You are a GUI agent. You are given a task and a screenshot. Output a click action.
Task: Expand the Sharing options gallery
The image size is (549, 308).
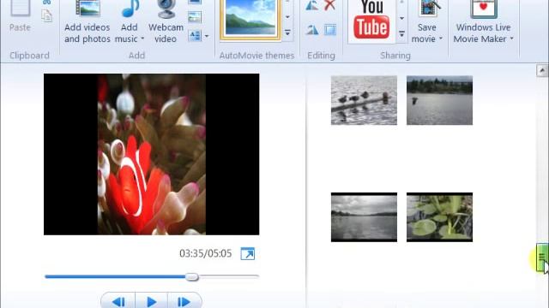click(402, 34)
